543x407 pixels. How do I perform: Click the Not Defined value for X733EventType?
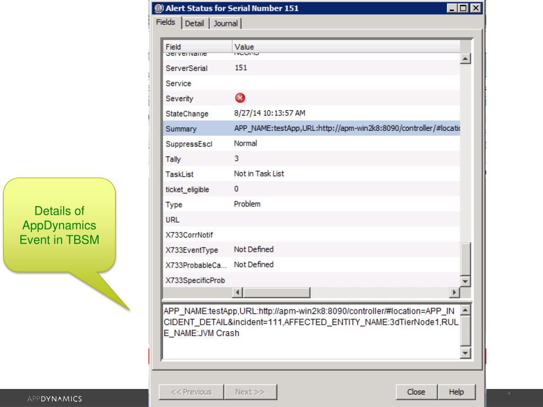coord(254,249)
